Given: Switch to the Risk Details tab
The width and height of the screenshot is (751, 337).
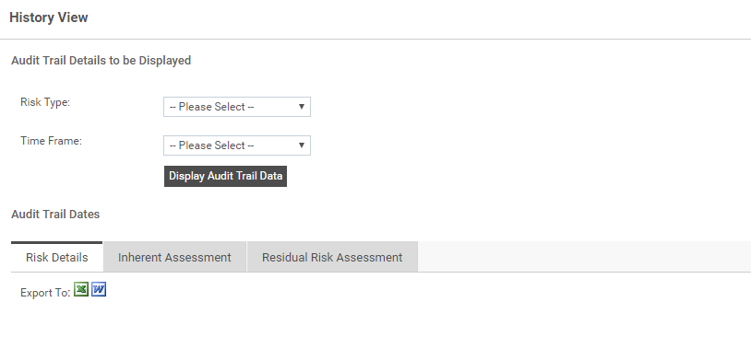Looking at the screenshot, I should pyautogui.click(x=57, y=257).
